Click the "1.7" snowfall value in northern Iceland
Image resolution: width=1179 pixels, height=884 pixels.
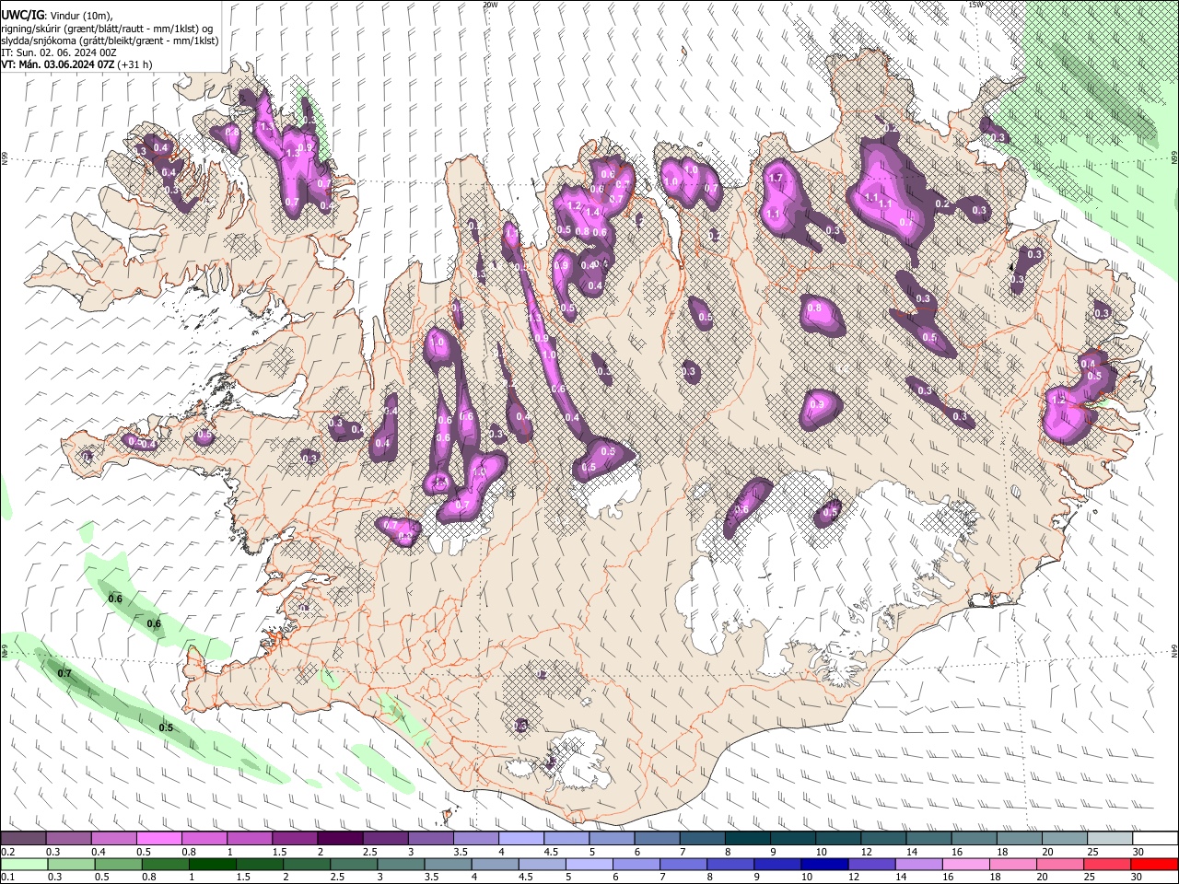(x=775, y=179)
